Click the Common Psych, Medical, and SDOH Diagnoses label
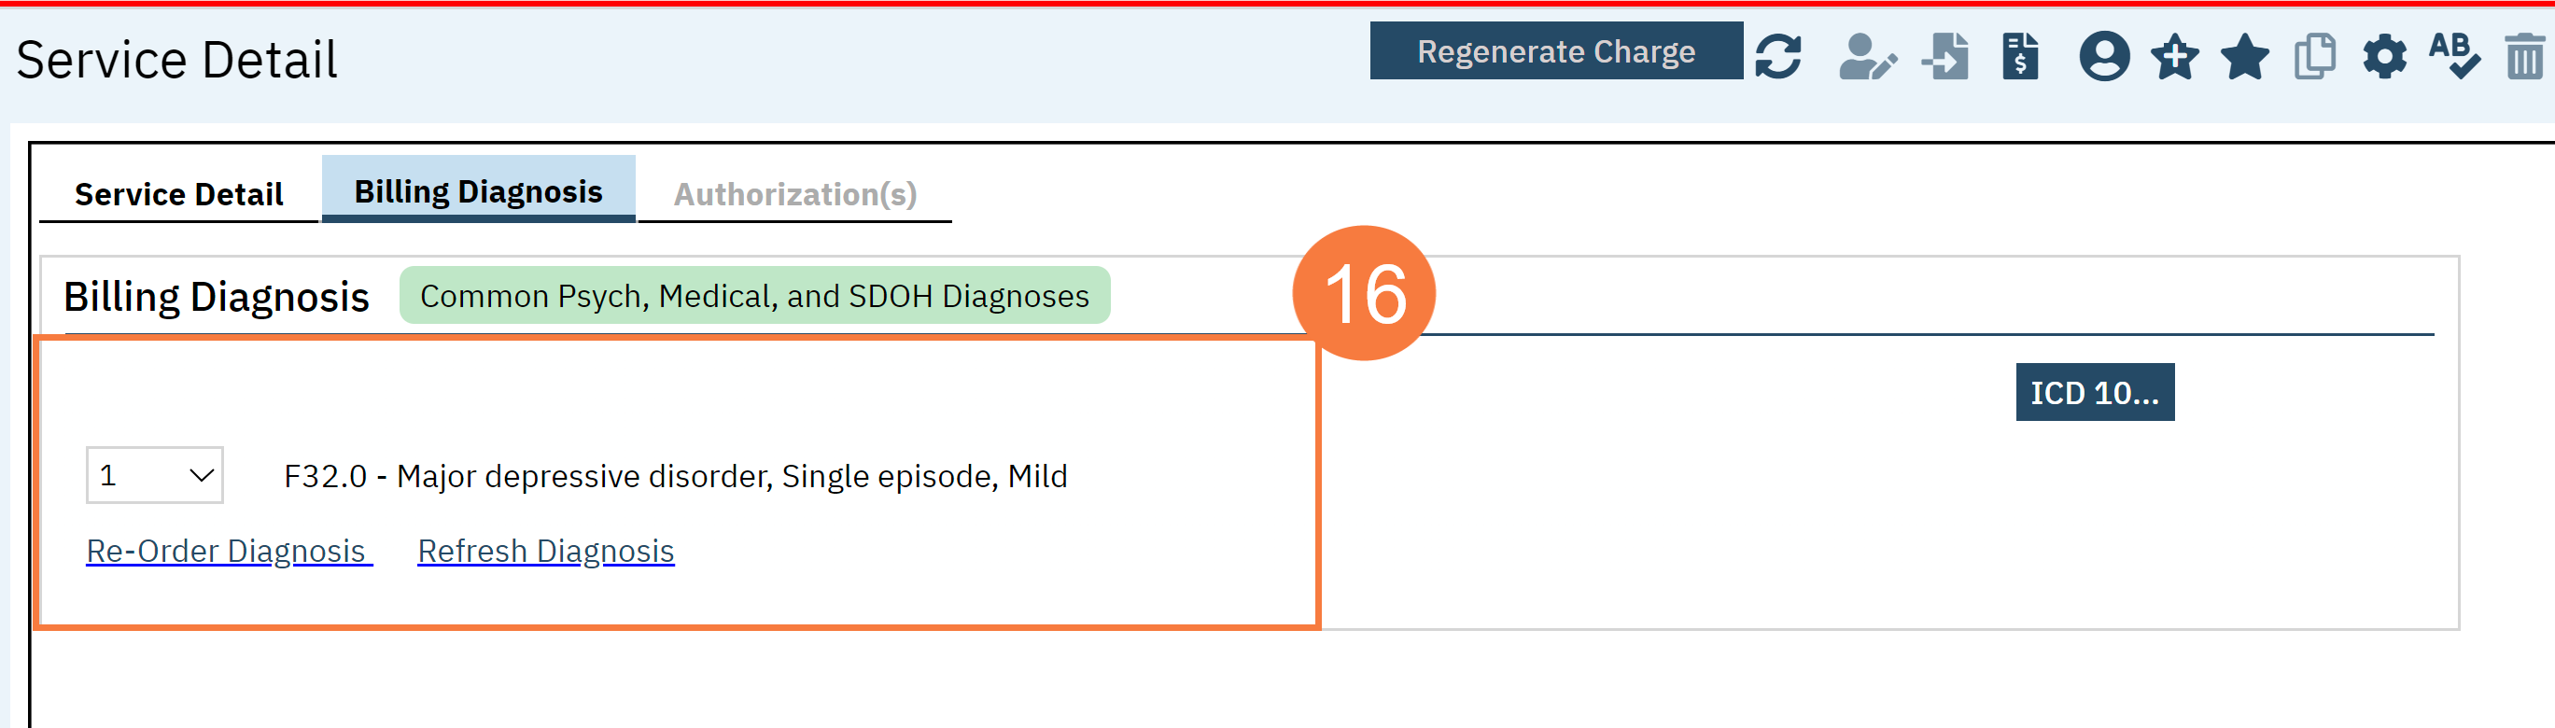Image resolution: width=2555 pixels, height=728 pixels. (x=754, y=296)
